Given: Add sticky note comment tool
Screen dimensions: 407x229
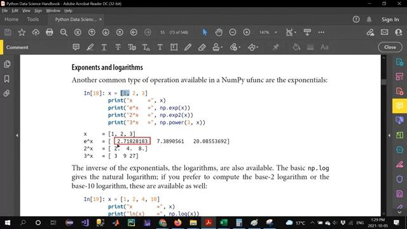Looking at the screenshot, I should (76, 47).
